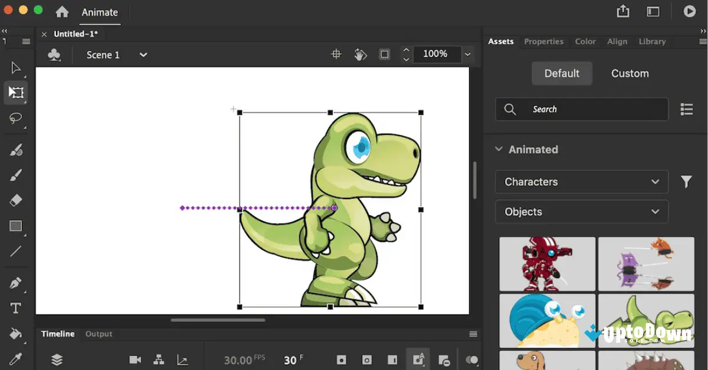Switch to the Output tab
The height and width of the screenshot is (370, 708).
[x=98, y=333]
